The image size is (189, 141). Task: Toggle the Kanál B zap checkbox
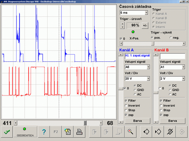(x=161, y=115)
